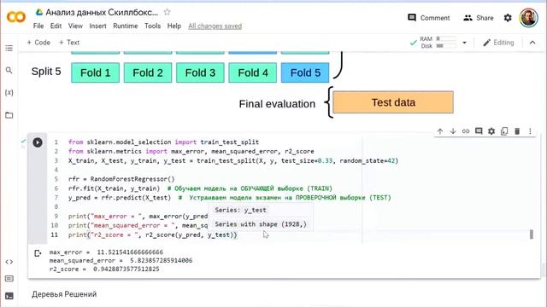
Task: Delete the cell with trash icon
Action: [x=517, y=131]
